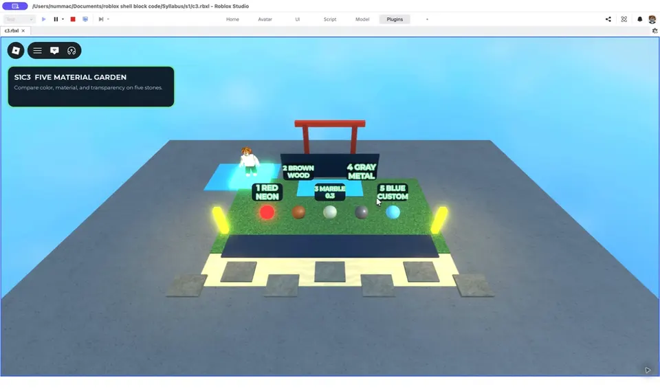Open the UI ribbon tab

tap(297, 19)
